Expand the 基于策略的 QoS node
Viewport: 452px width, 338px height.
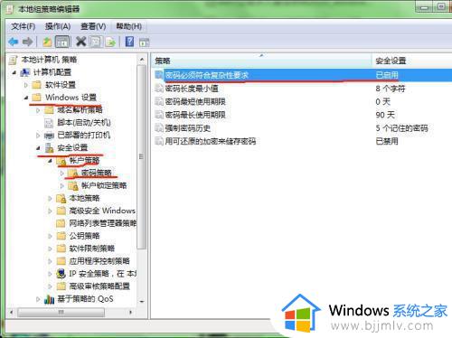[x=38, y=299]
